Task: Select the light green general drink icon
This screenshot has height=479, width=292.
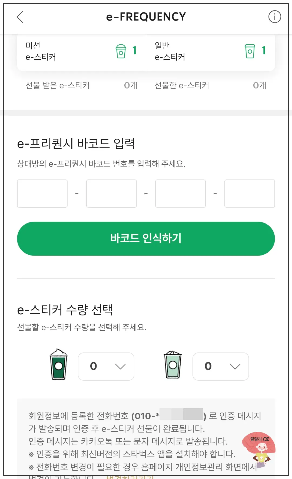Action: click(x=172, y=365)
